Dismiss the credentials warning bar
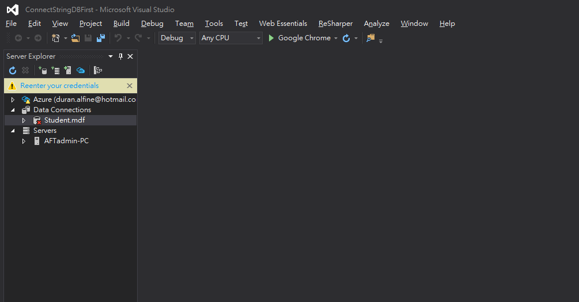579x302 pixels. click(x=129, y=86)
